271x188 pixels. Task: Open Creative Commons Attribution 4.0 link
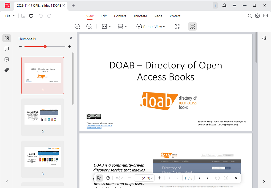pyautogui.click(x=99, y=126)
